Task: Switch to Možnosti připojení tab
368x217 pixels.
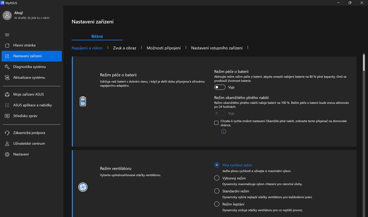Action: [164, 48]
